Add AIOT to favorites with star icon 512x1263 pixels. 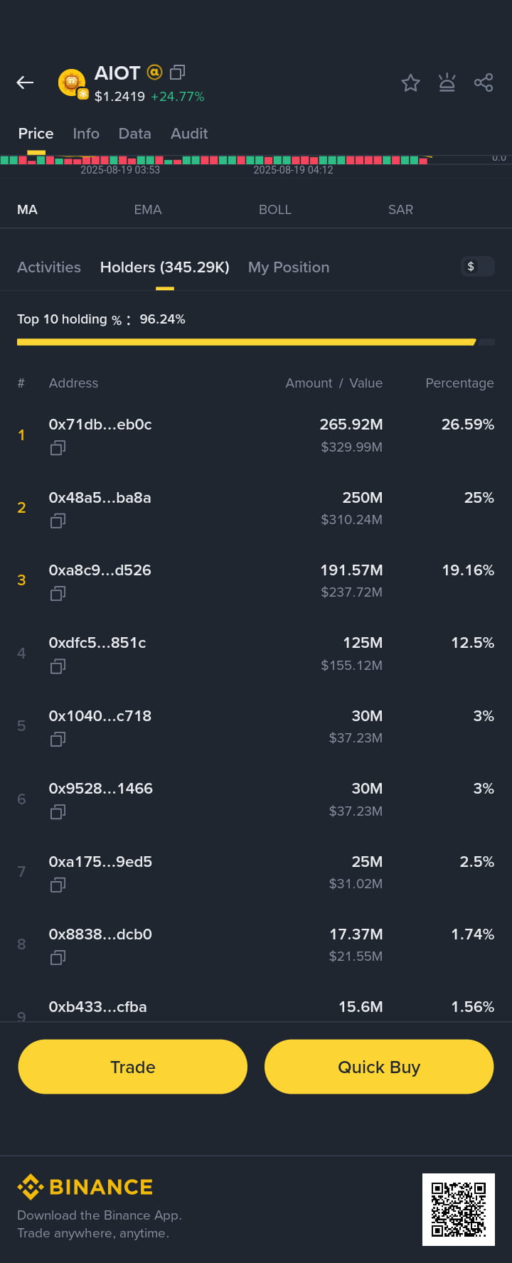(410, 83)
